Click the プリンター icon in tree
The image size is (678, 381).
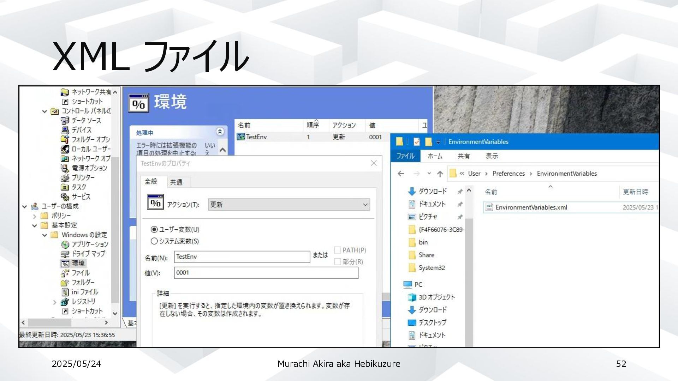[x=65, y=178]
